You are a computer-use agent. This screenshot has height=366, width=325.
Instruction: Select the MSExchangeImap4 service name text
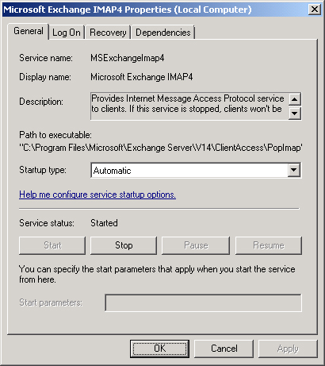[x=128, y=58]
